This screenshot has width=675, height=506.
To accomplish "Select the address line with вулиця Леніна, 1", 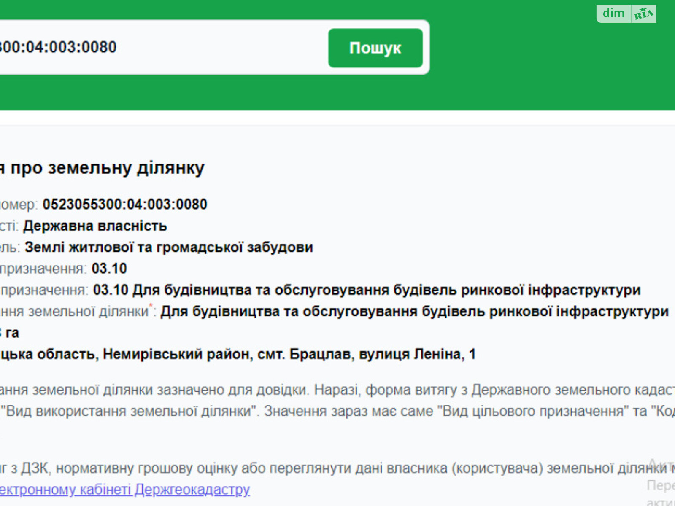I will (238, 354).
